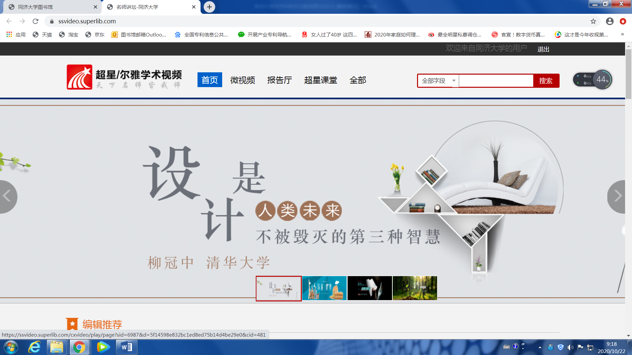Open 2020年家庭如何理 bookmark
Viewport: 632px width, 355px height.
click(392, 35)
